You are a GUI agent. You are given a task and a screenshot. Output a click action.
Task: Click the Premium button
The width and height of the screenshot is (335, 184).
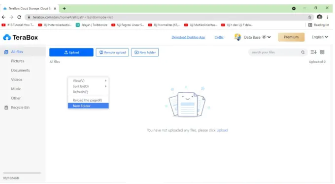click(291, 37)
